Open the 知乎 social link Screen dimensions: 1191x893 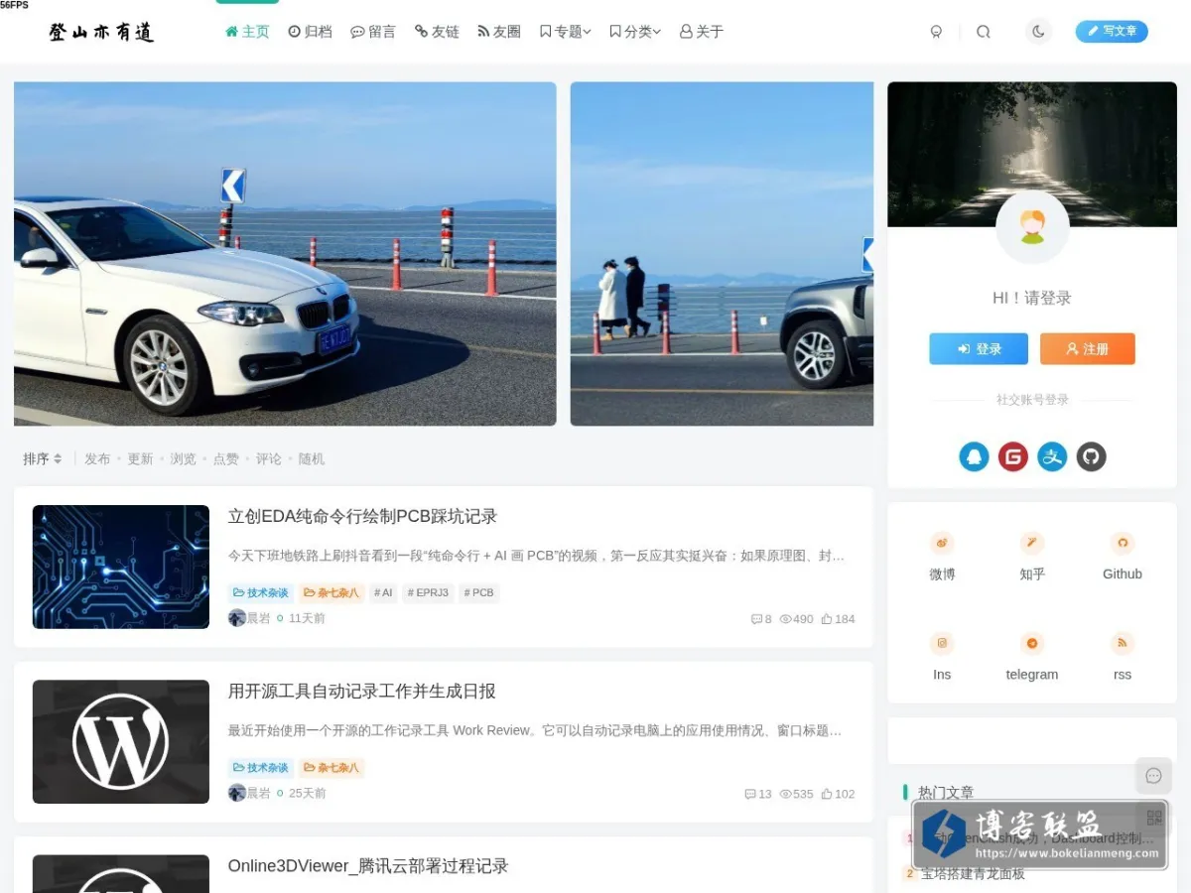[1032, 557]
